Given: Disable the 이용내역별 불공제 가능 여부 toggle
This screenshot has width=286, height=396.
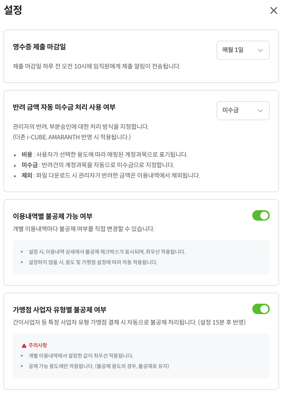Looking at the screenshot, I should pyautogui.click(x=261, y=215).
